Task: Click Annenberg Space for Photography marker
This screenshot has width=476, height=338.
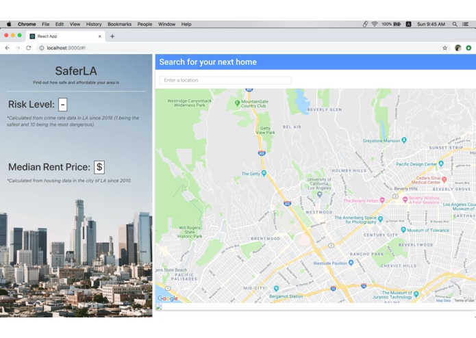Action: point(380,219)
